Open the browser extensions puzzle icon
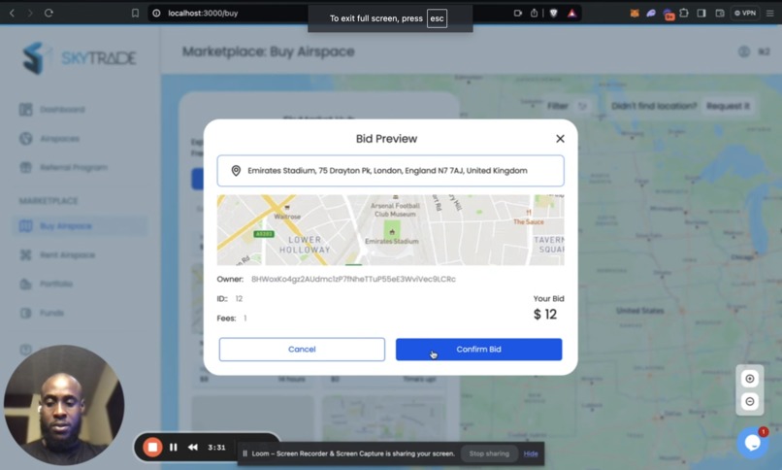This screenshot has width=782, height=470. pyautogui.click(x=684, y=13)
